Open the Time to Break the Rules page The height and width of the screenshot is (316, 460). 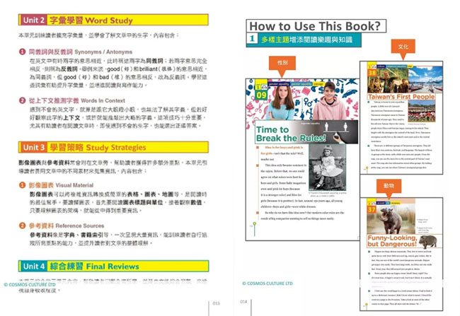(x=302, y=160)
